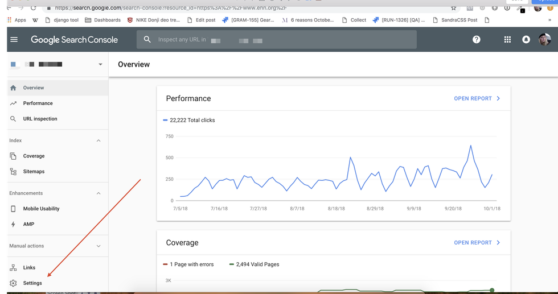Click the AMP lightning bolt icon
The height and width of the screenshot is (294, 558).
tap(14, 225)
